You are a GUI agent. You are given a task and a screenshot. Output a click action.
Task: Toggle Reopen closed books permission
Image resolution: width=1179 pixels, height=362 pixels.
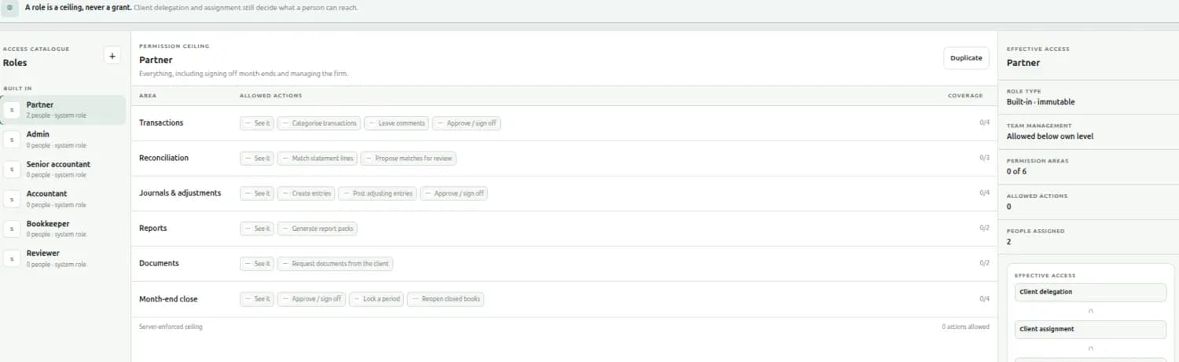pos(446,299)
